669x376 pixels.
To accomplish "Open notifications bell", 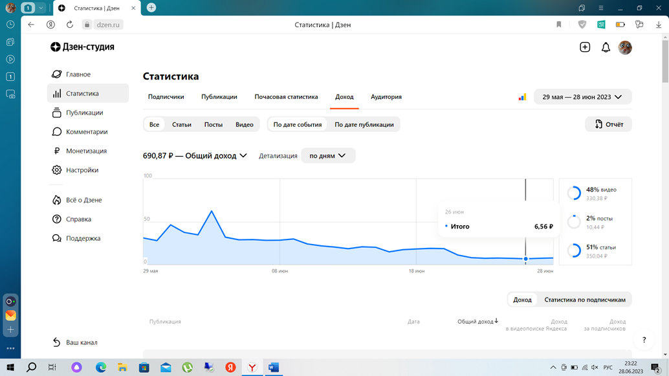I will coord(606,47).
